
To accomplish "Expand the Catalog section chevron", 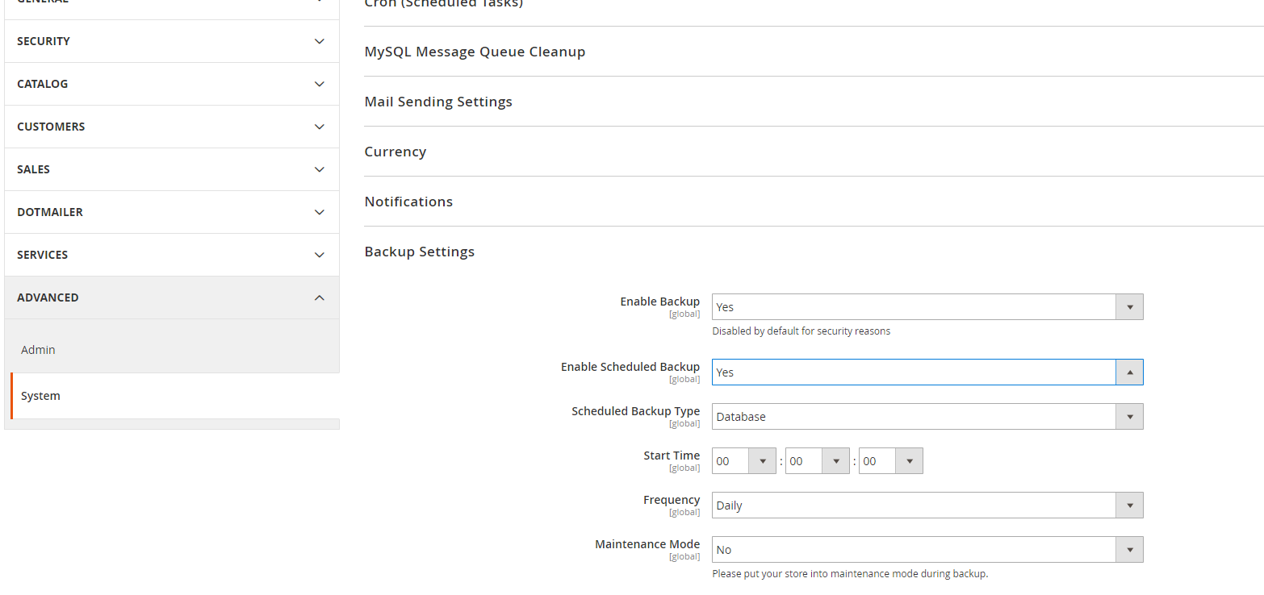I will click(x=320, y=84).
